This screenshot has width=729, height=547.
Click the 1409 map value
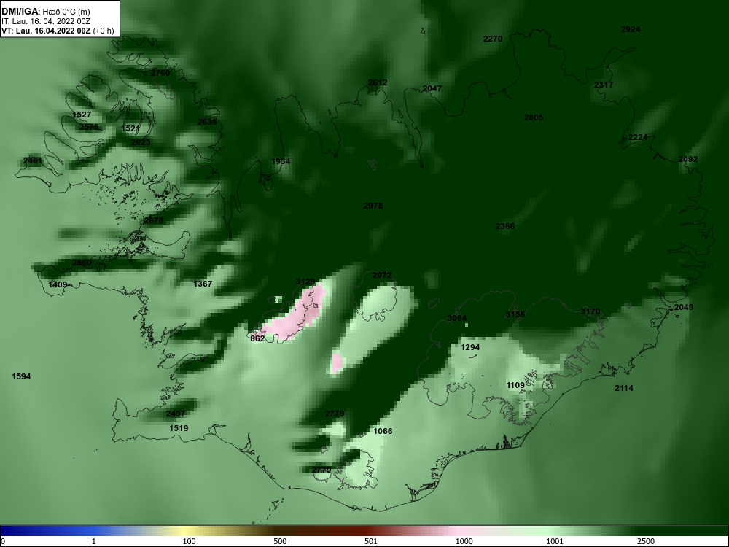coord(58,284)
